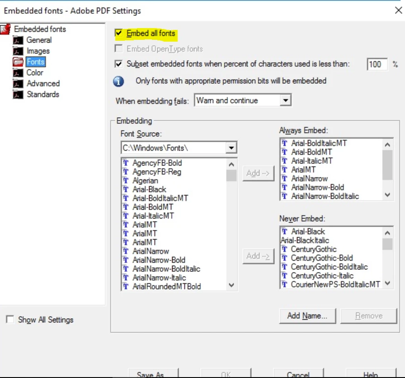Viewport: 405px width, 378px height.
Task: Select ArialMT in Always Embed list
Action: tap(303, 169)
